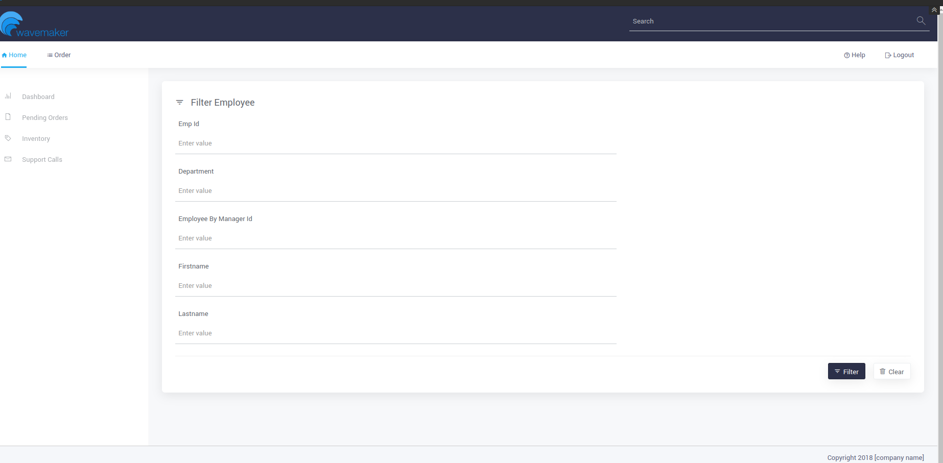This screenshot has height=463, width=943.
Task: Focus the Emp Id input field
Action: pos(396,143)
